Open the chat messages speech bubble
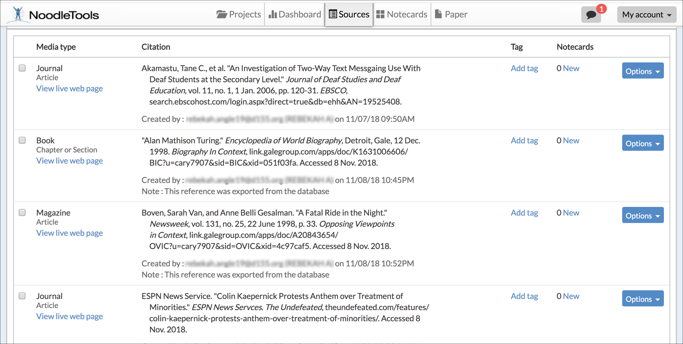Screen dimensions: 683x344 tap(591, 15)
